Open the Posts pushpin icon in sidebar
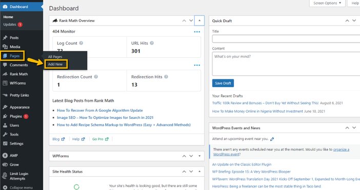This screenshot has width=360, height=190. click(x=5, y=37)
